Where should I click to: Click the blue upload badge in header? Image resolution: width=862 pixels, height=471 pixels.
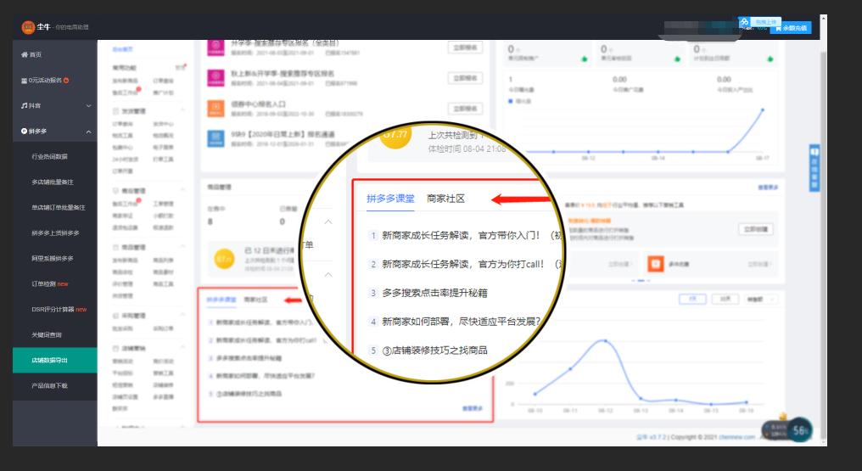[759, 22]
